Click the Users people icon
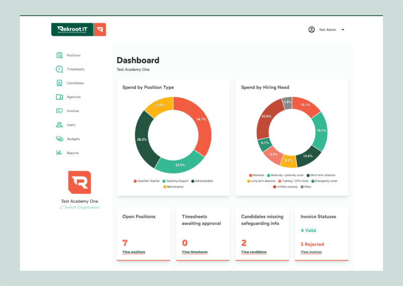This screenshot has height=286, width=403. [x=59, y=125]
